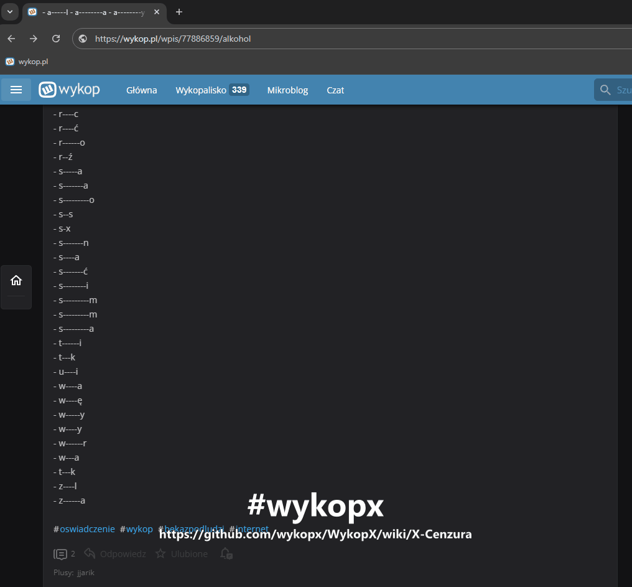Click Odpowiedz to reply

point(115,553)
